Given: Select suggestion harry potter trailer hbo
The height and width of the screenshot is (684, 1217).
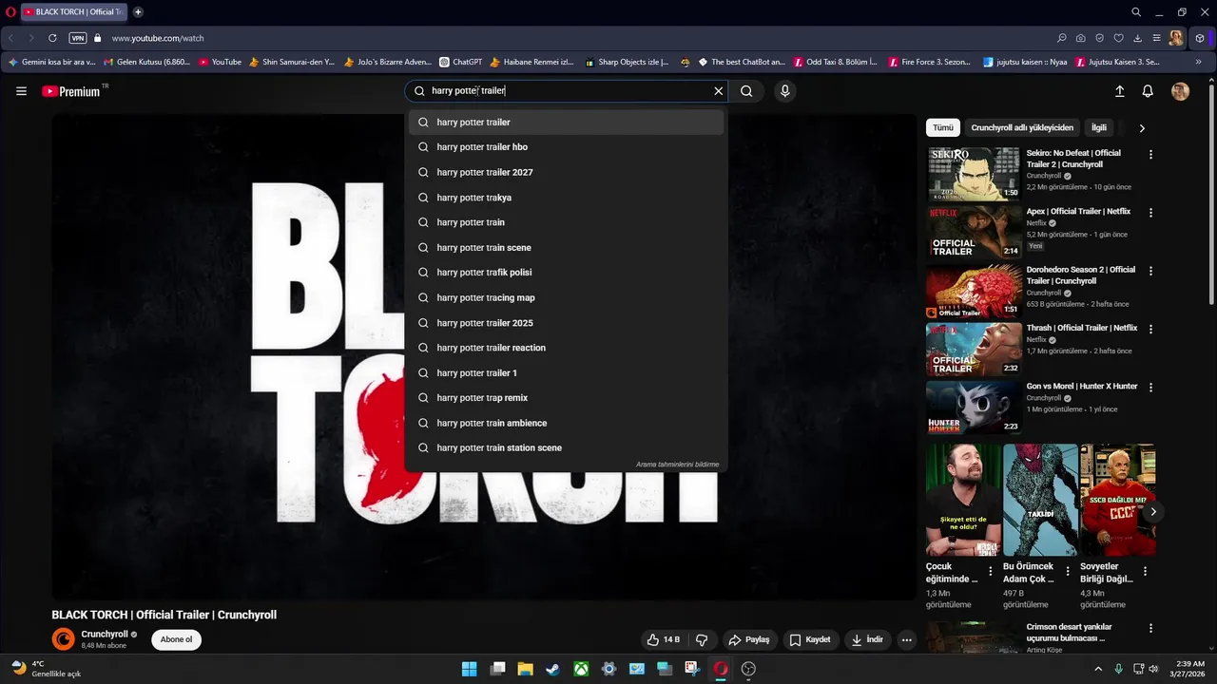Looking at the screenshot, I should (x=567, y=147).
